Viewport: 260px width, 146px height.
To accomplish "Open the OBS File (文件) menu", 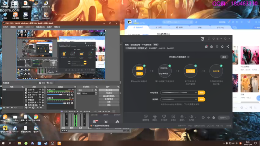I will coord(6,27).
